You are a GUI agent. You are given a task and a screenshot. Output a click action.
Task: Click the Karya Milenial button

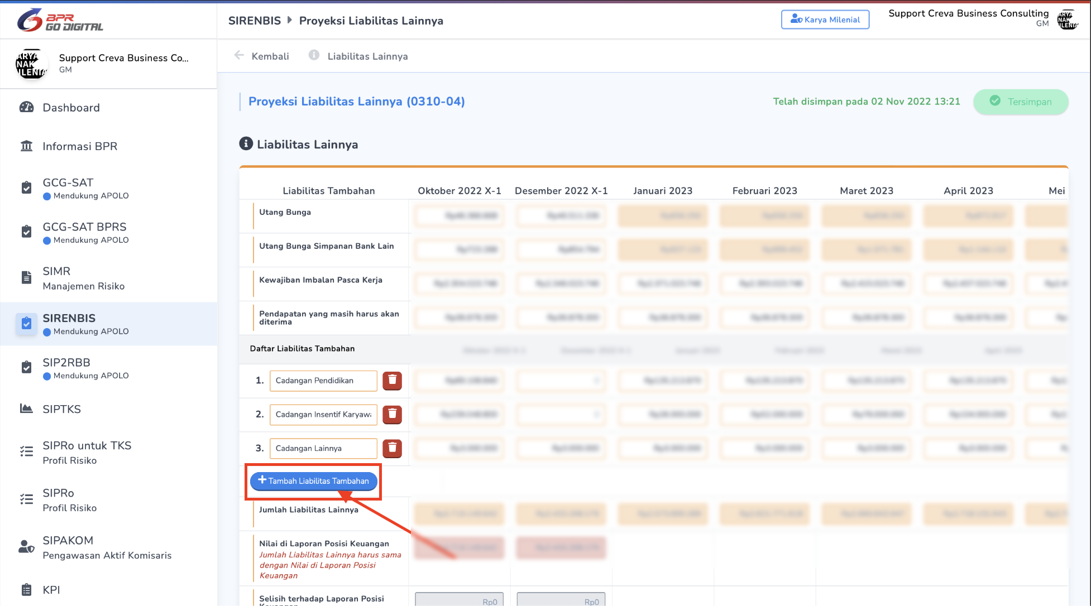coord(825,20)
